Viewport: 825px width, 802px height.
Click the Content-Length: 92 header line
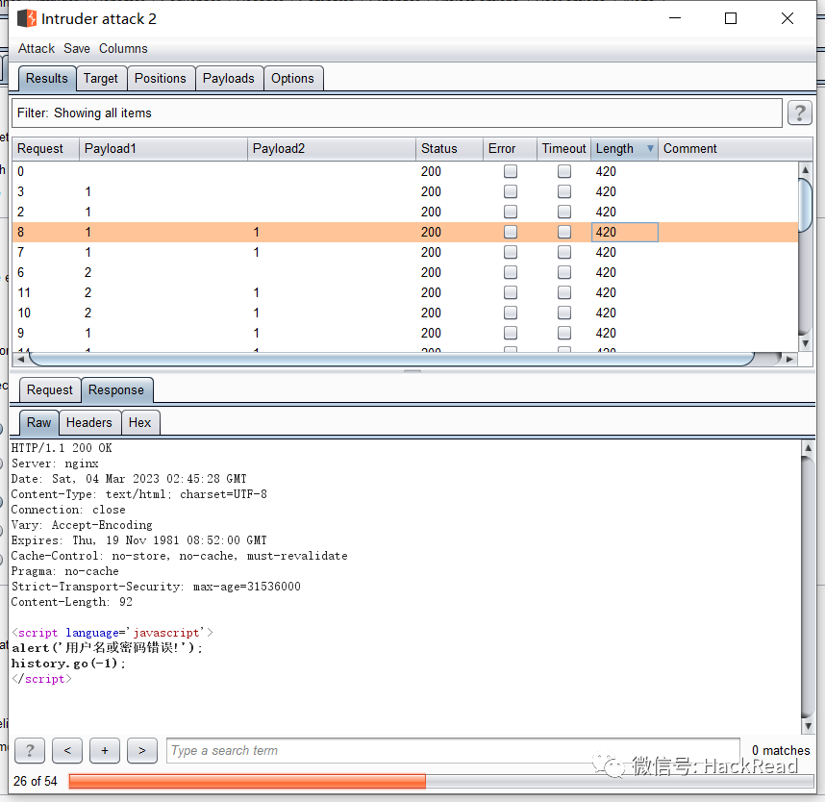pyautogui.click(x=72, y=602)
